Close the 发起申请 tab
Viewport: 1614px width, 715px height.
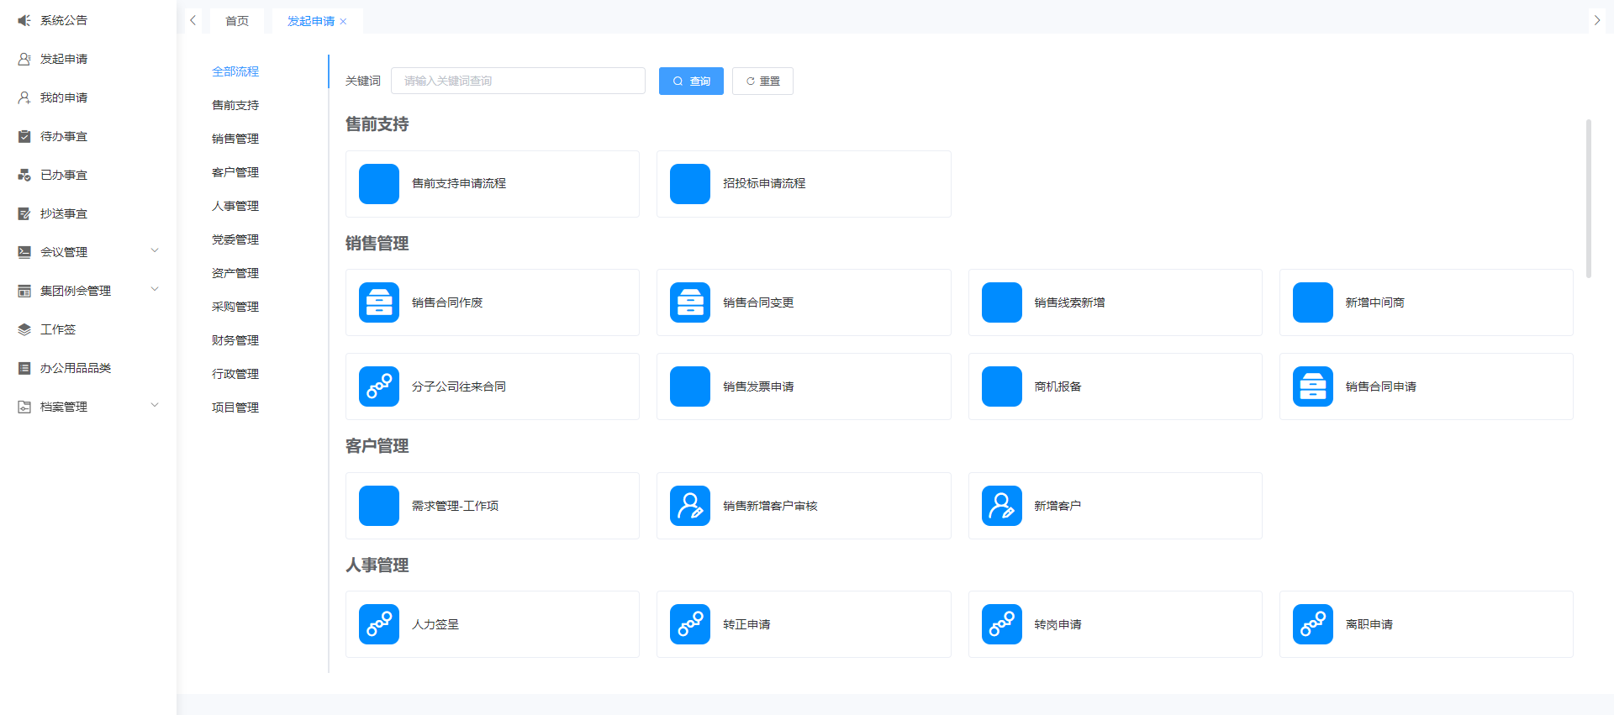coord(343,22)
